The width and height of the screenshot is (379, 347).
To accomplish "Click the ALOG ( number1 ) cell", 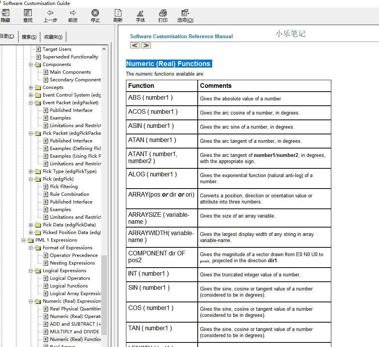I will tap(162, 178).
